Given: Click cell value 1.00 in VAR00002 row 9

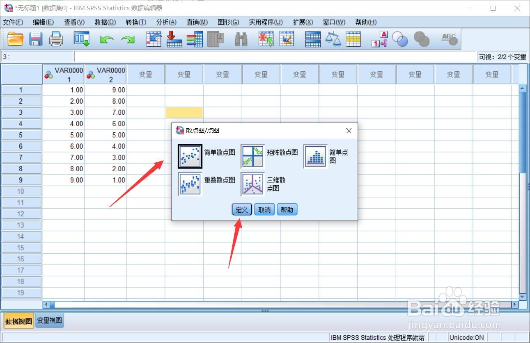Looking at the screenshot, I should [106, 180].
